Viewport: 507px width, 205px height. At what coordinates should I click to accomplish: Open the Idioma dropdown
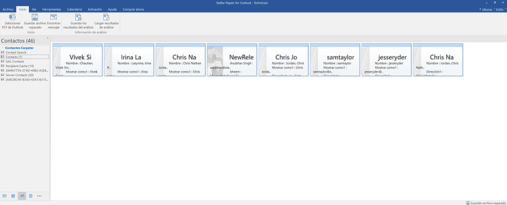click(486, 10)
